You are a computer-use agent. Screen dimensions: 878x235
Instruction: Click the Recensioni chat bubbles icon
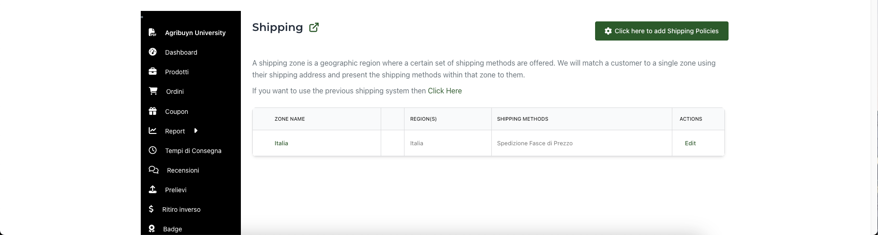tap(154, 170)
